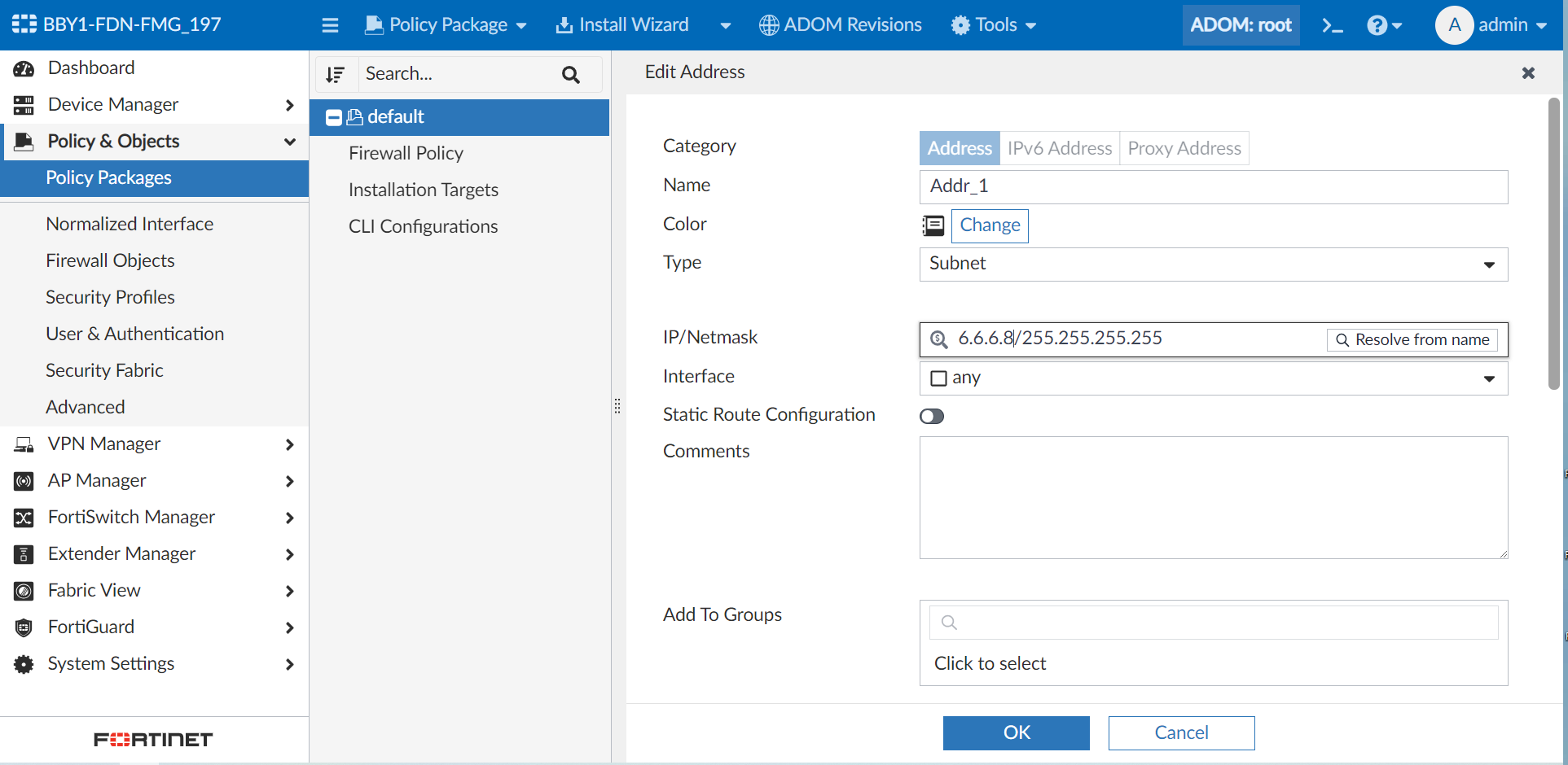
Task: Select the Proxy Address category tab
Action: [1184, 148]
